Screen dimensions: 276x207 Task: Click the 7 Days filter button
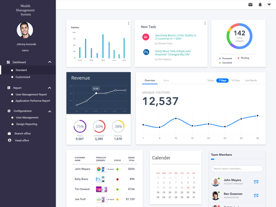tap(222, 80)
